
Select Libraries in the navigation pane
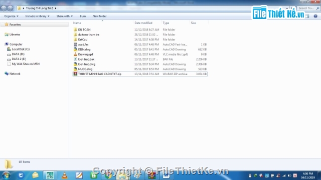click(x=15, y=34)
